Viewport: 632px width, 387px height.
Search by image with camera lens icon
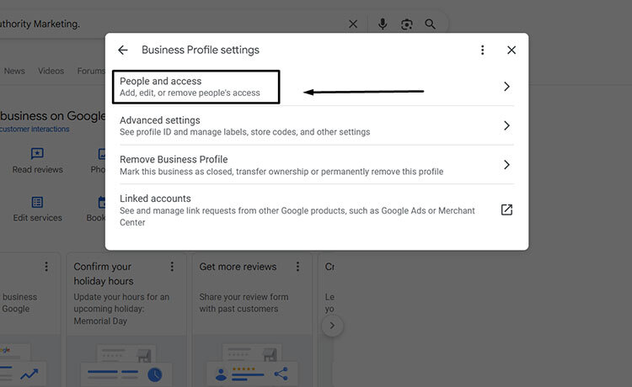[407, 24]
